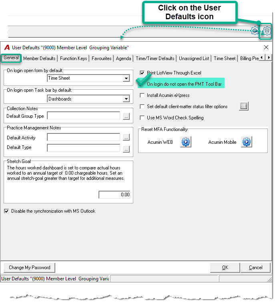Click the User Defaults gear icon
Image resolution: width=275 pixels, height=302 pixels.
(x=267, y=31)
